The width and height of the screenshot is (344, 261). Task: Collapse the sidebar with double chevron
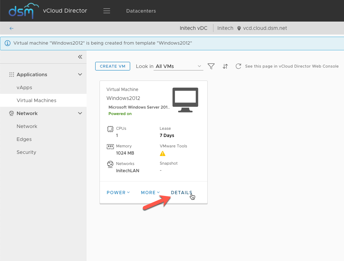tap(80, 57)
